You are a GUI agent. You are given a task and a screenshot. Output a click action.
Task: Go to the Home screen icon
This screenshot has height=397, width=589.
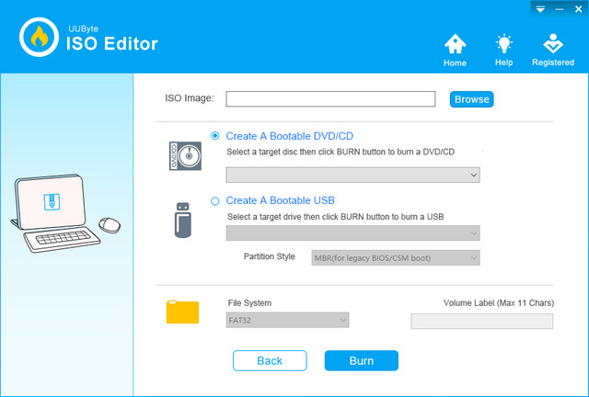455,44
